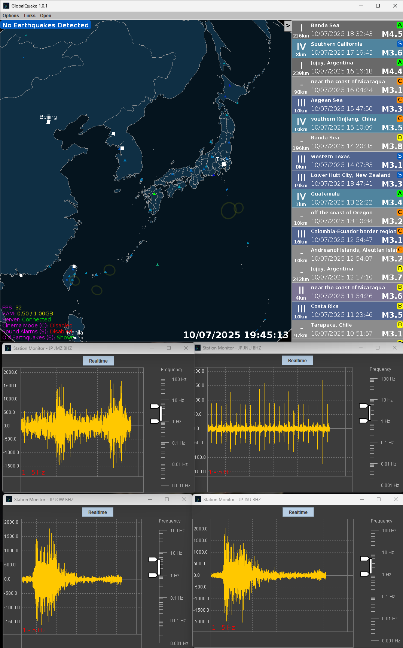Click upper frequency slider handle in JMZ monitor
The height and width of the screenshot is (648, 403).
point(155,406)
